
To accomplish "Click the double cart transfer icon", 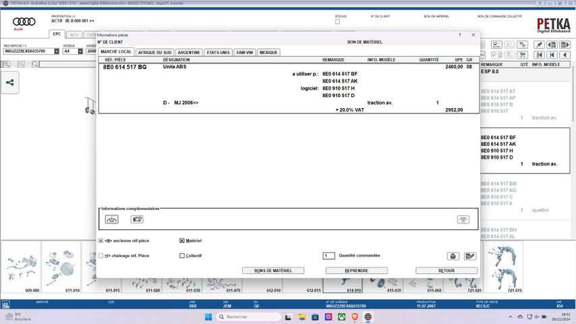I will coord(522,45).
